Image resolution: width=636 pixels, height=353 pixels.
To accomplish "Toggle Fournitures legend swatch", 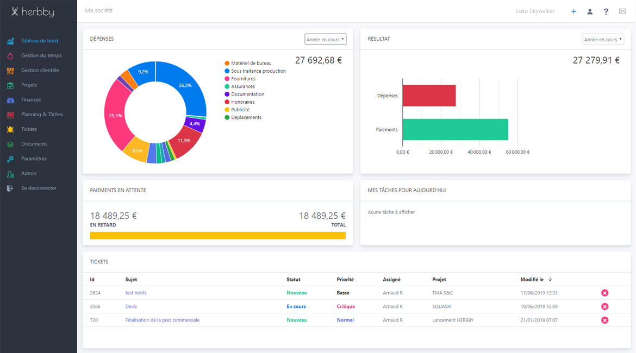I will (x=227, y=79).
